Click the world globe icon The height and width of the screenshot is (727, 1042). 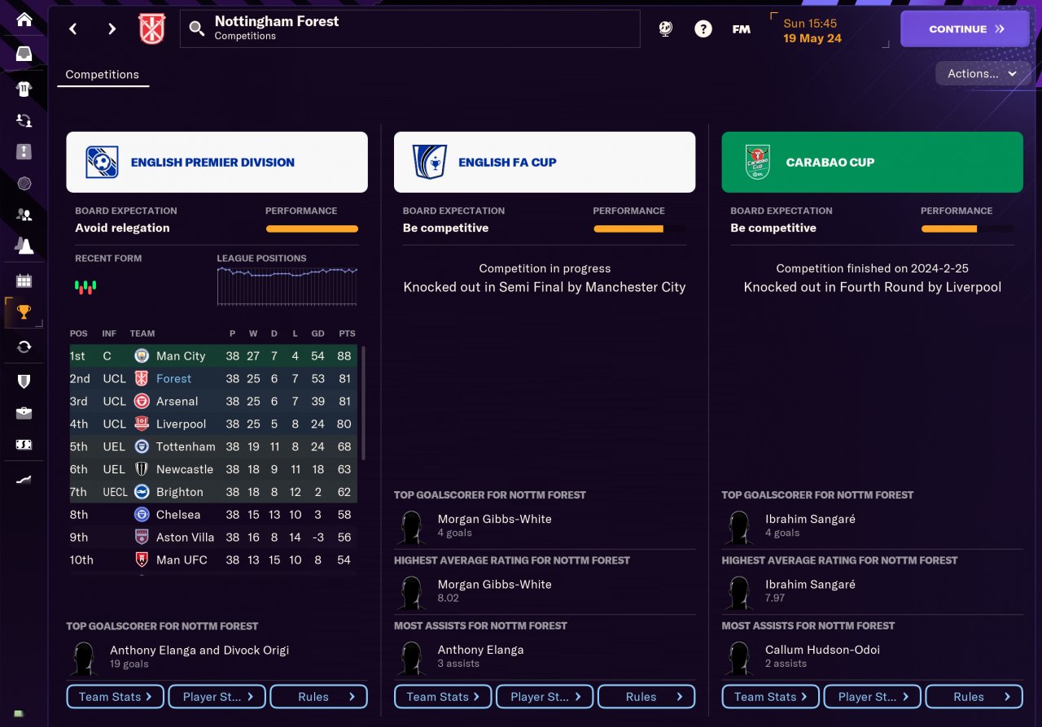point(665,28)
